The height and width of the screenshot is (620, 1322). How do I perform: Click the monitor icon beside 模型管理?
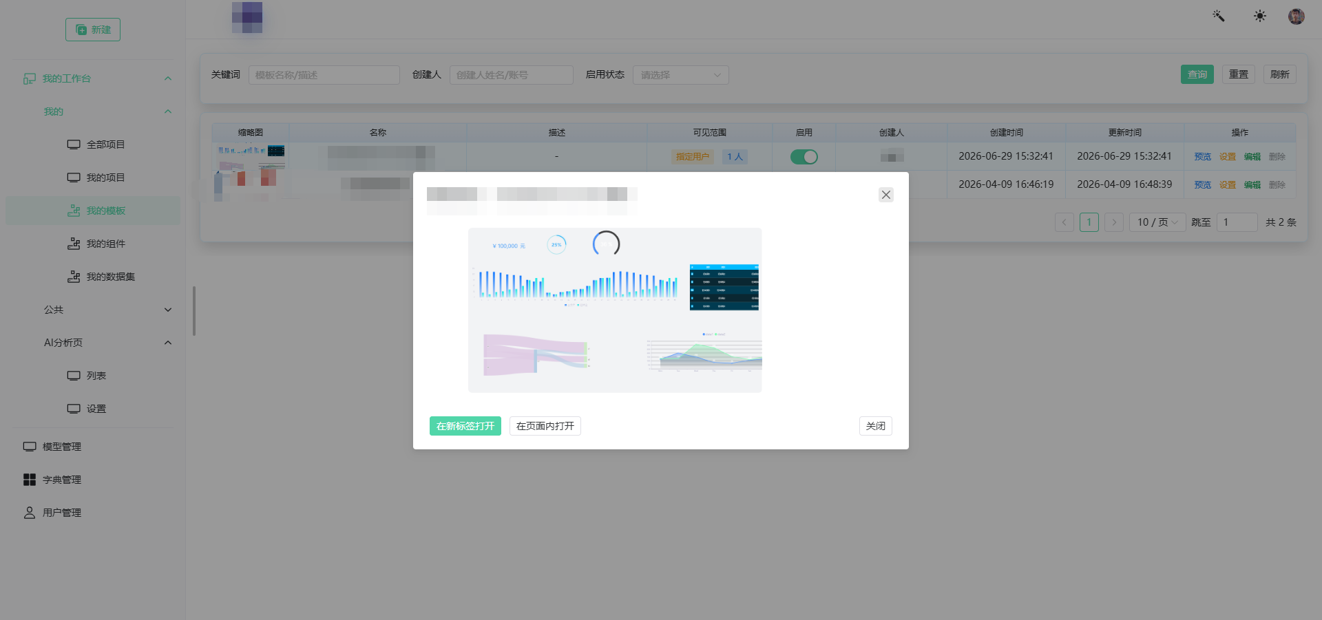coord(30,447)
